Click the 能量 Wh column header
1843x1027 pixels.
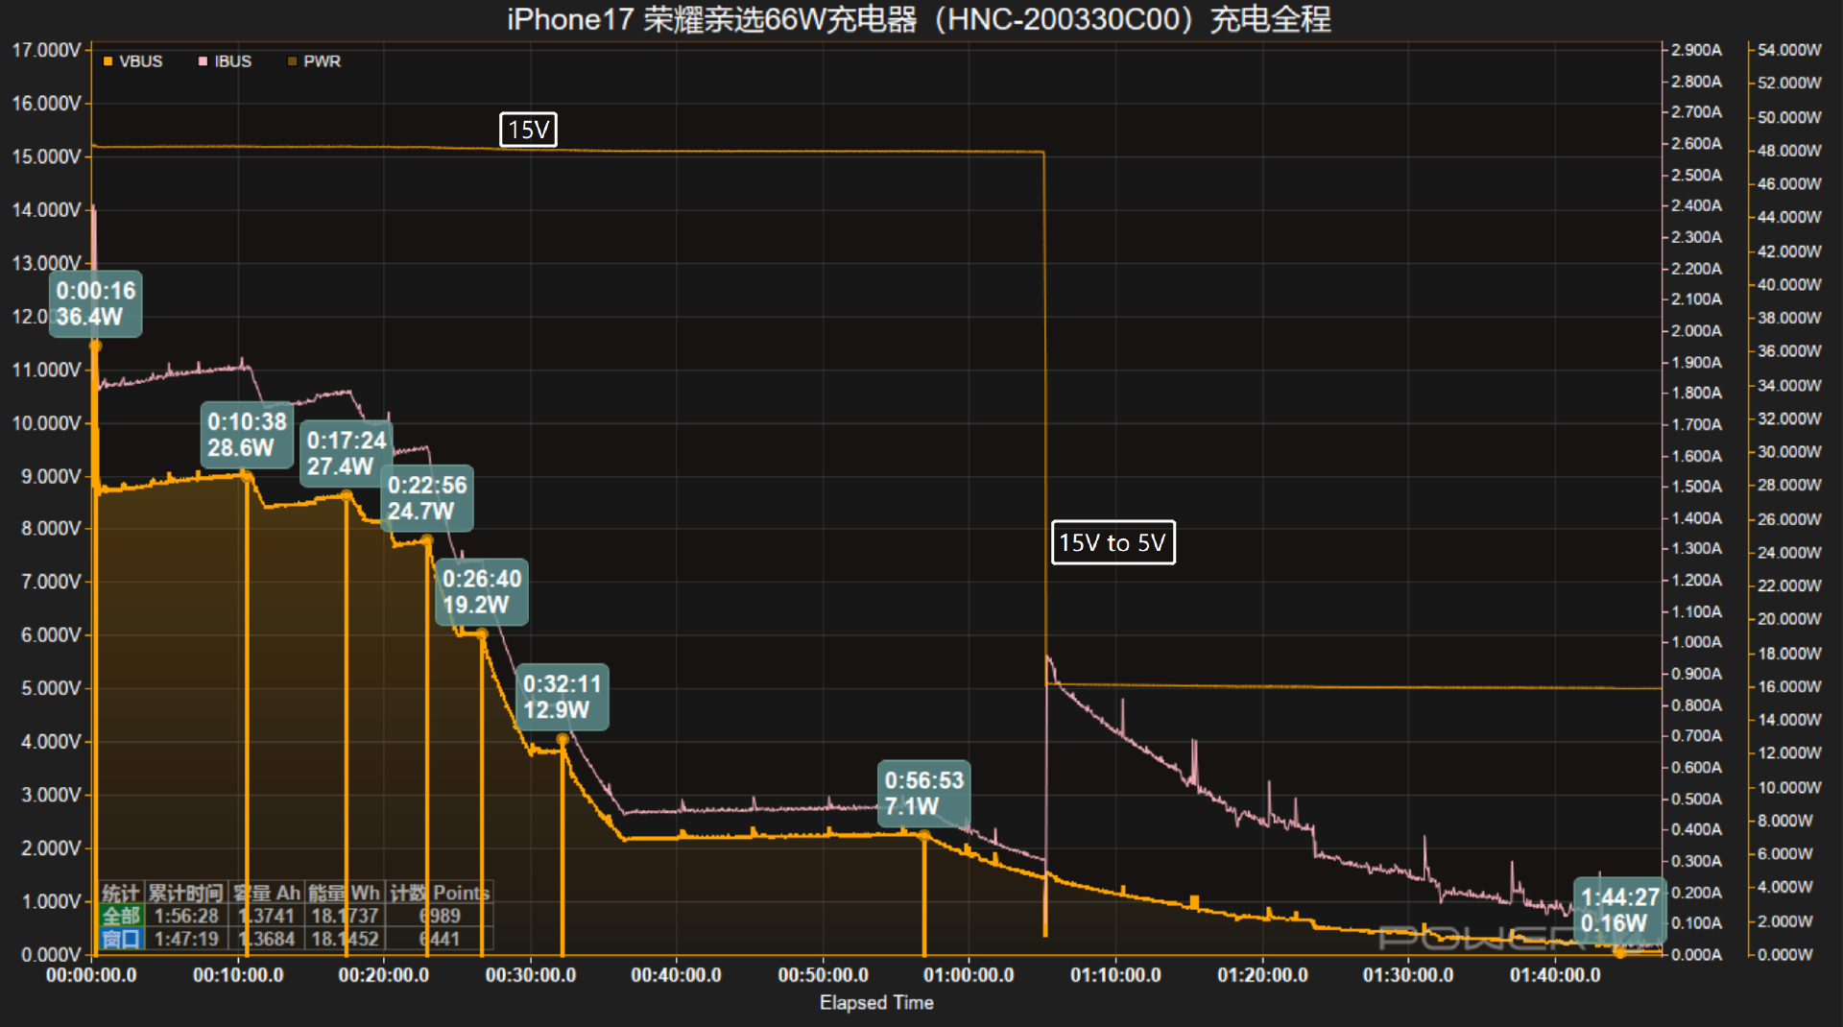point(345,893)
